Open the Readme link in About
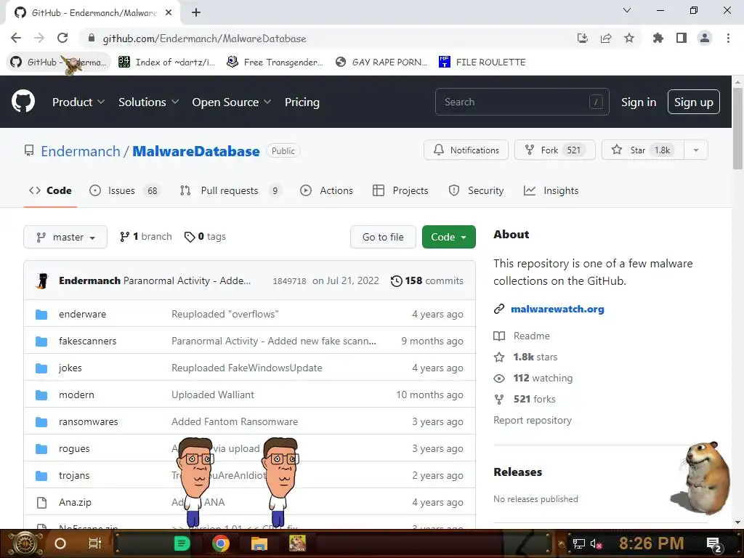Image resolution: width=744 pixels, height=558 pixels. point(531,336)
